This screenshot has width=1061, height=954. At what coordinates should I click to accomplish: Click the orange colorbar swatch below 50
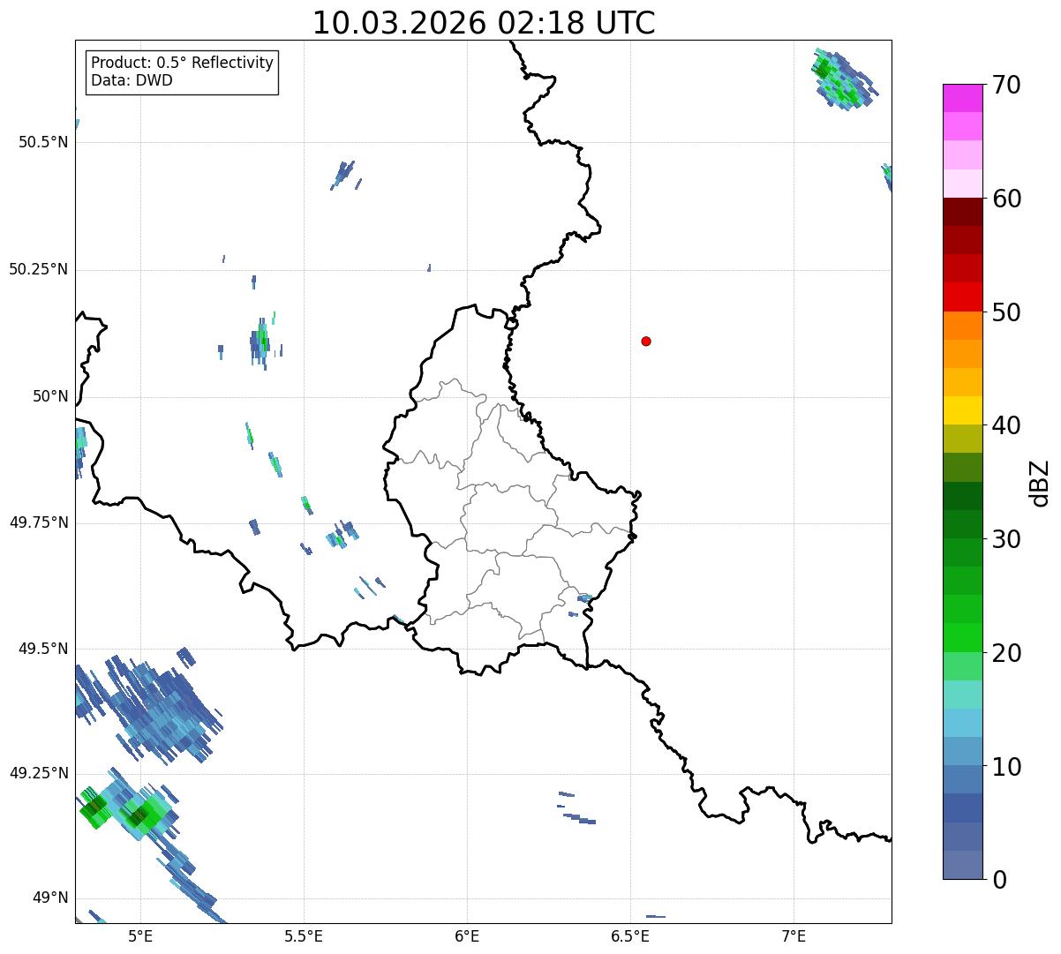pyautogui.click(x=962, y=326)
